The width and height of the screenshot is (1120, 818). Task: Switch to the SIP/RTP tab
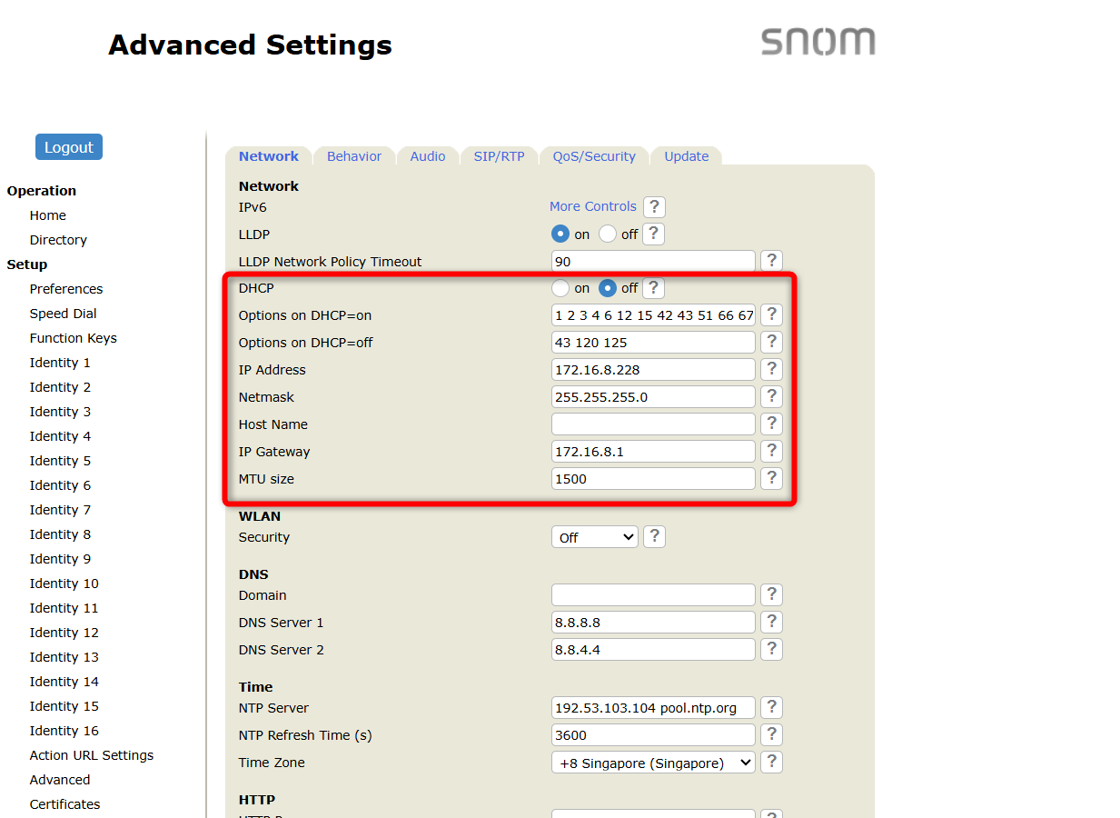tap(500, 156)
